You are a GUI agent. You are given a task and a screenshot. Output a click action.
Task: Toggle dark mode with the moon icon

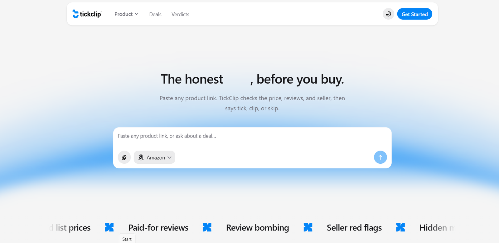[x=388, y=14]
